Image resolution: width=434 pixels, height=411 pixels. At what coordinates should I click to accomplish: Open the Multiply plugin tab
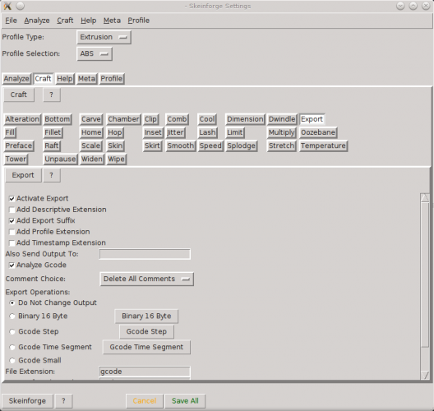pyautogui.click(x=282, y=132)
